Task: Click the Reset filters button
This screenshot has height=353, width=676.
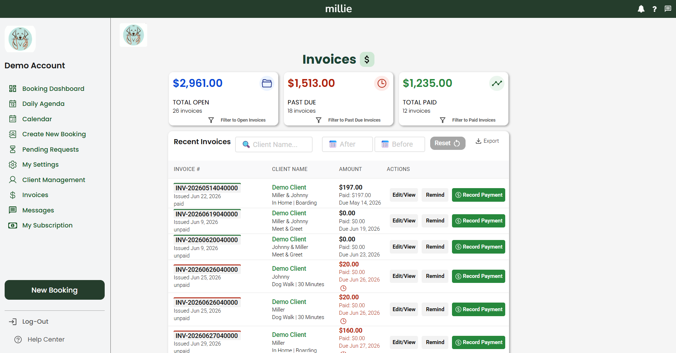Action: pos(448,143)
